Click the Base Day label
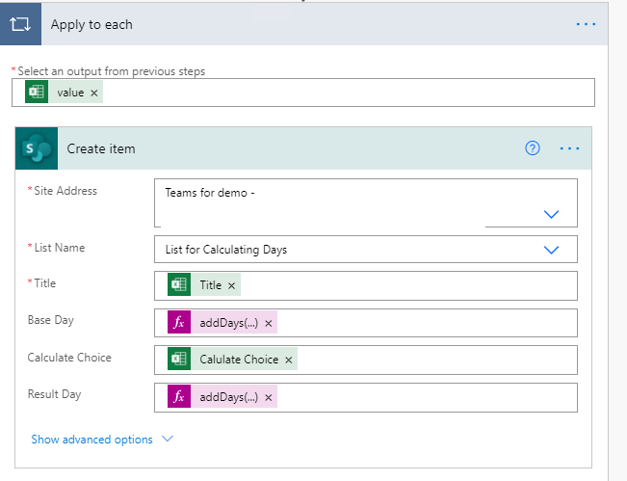 (51, 320)
